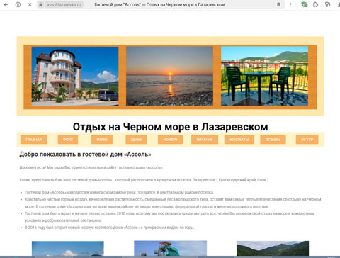
Task: Click heading 'Добро пожаловать в гостевой дом «Ассоль»'
Action: point(85,155)
